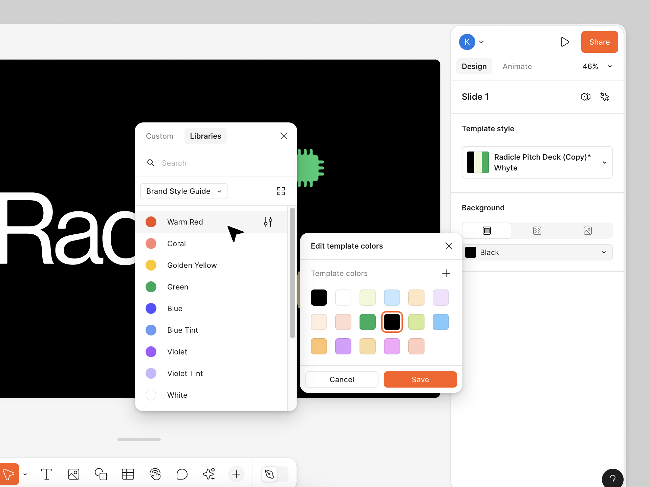Image resolution: width=650 pixels, height=487 pixels.
Task: Click the Share button
Action: tap(600, 42)
